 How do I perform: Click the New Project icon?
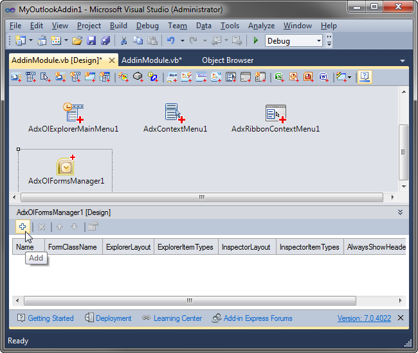point(21,41)
